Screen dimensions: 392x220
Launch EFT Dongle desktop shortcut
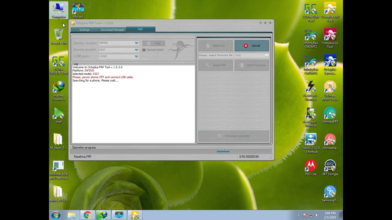pos(330,168)
